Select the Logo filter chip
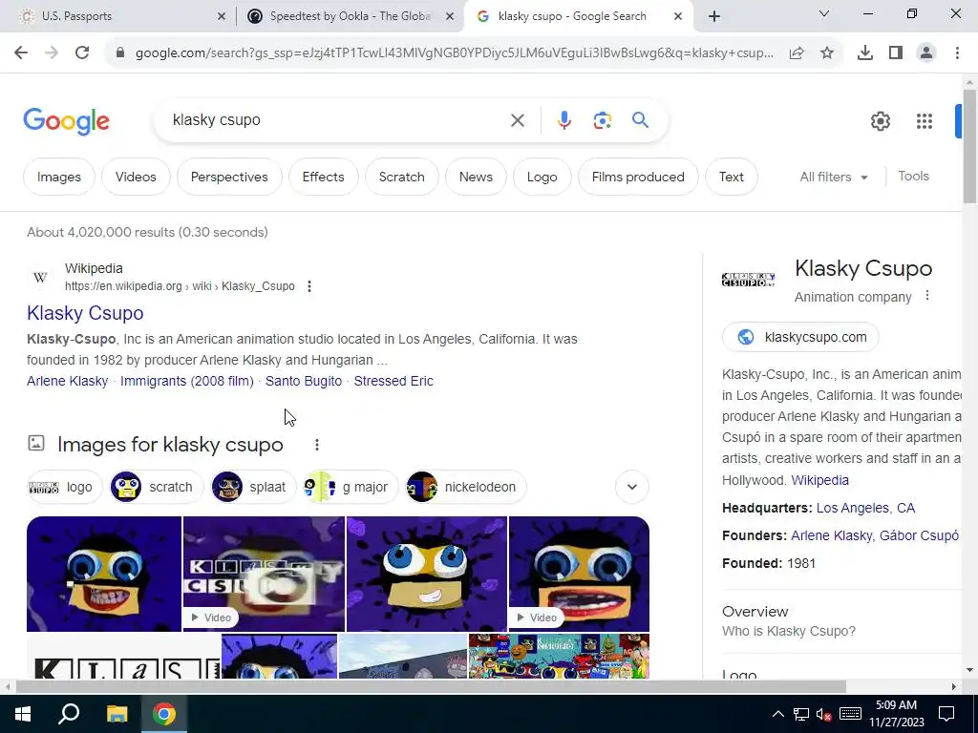Viewport: 978px width, 733px height. [542, 177]
